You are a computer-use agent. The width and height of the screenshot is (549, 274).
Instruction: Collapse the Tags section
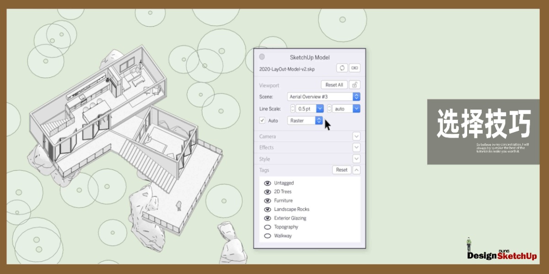click(356, 170)
